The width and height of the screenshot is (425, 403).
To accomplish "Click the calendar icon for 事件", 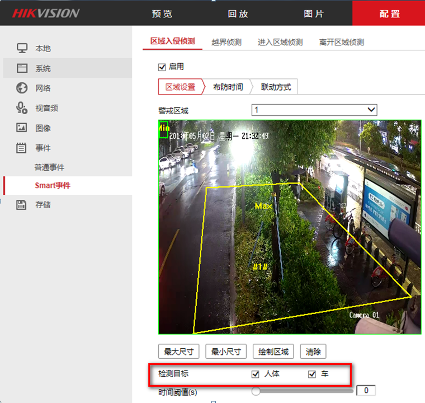I will pyautogui.click(x=22, y=148).
